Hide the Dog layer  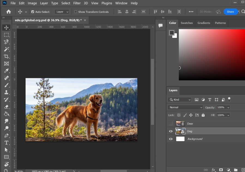point(171,131)
